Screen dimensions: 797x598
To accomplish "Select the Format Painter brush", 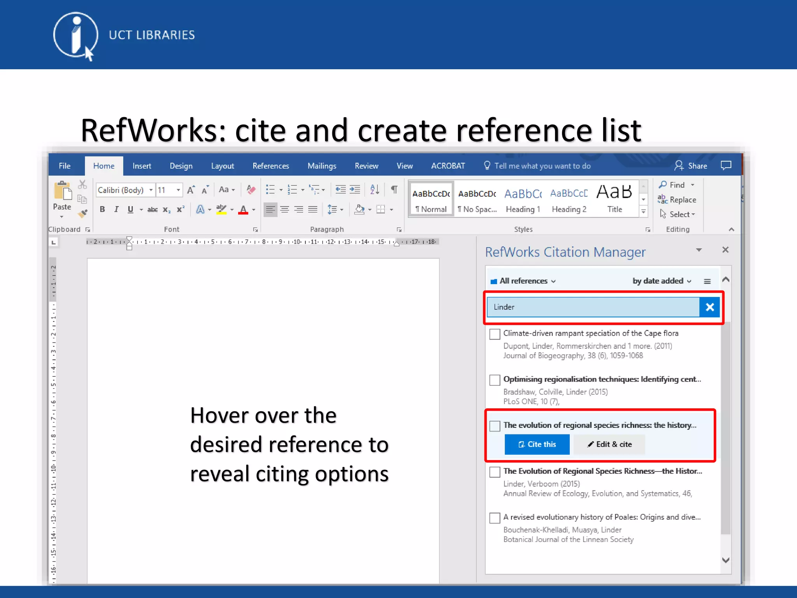I will pyautogui.click(x=82, y=213).
